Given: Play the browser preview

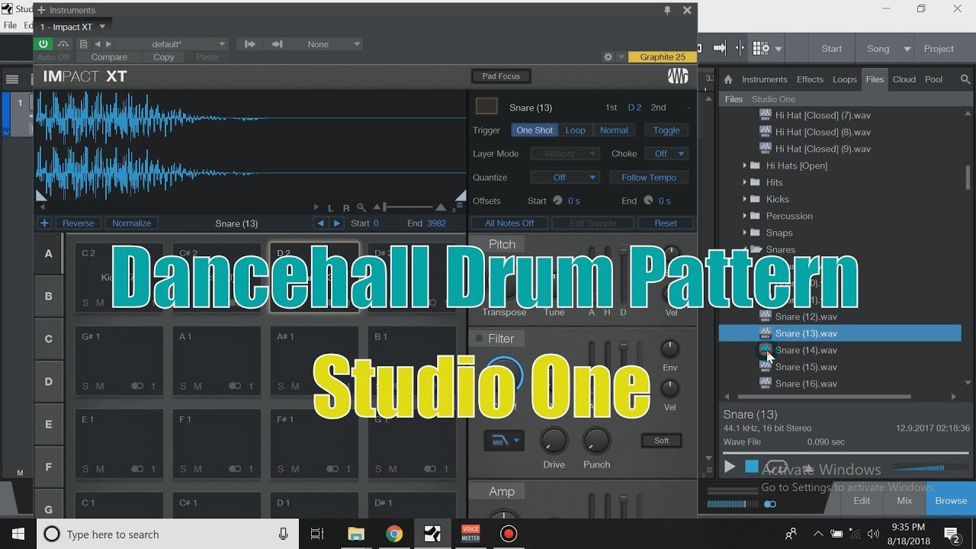Looking at the screenshot, I should pos(730,467).
